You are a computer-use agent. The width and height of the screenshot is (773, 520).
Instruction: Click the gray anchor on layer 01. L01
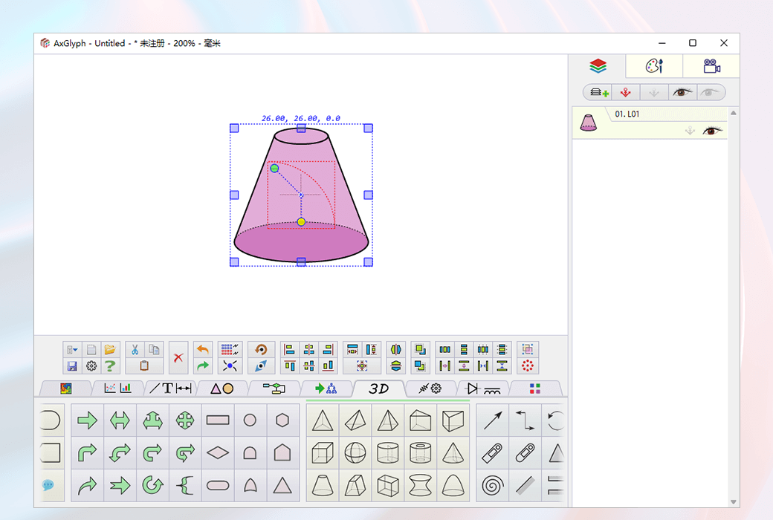click(690, 131)
